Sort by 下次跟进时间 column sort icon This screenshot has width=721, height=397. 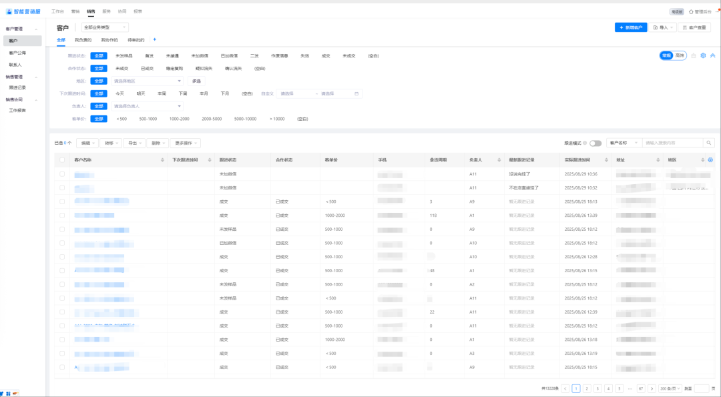(x=210, y=160)
